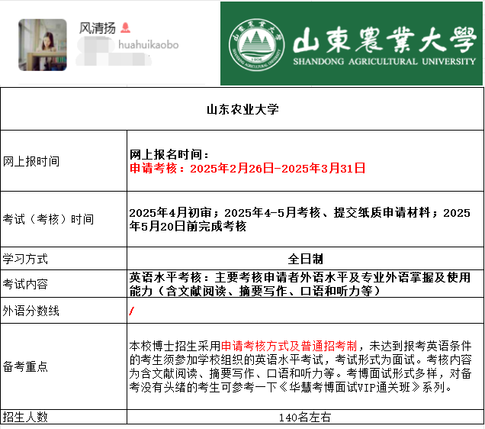Open the profile avatar photo of 风清扬
Image resolution: width=485 pixels, height=429 pixels.
coord(43,45)
